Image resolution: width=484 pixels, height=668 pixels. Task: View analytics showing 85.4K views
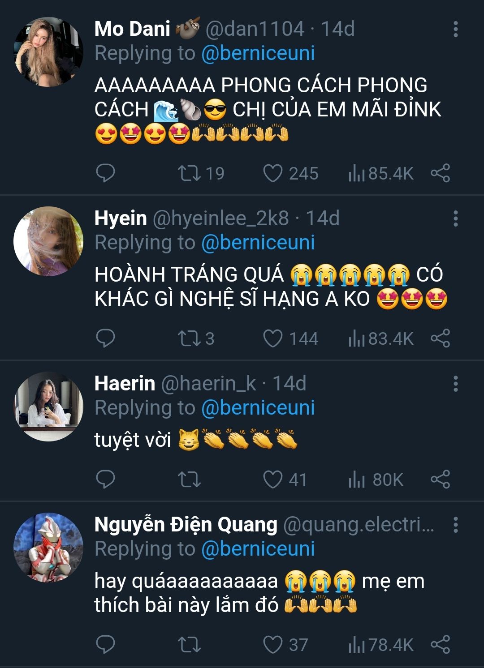pos(381,173)
